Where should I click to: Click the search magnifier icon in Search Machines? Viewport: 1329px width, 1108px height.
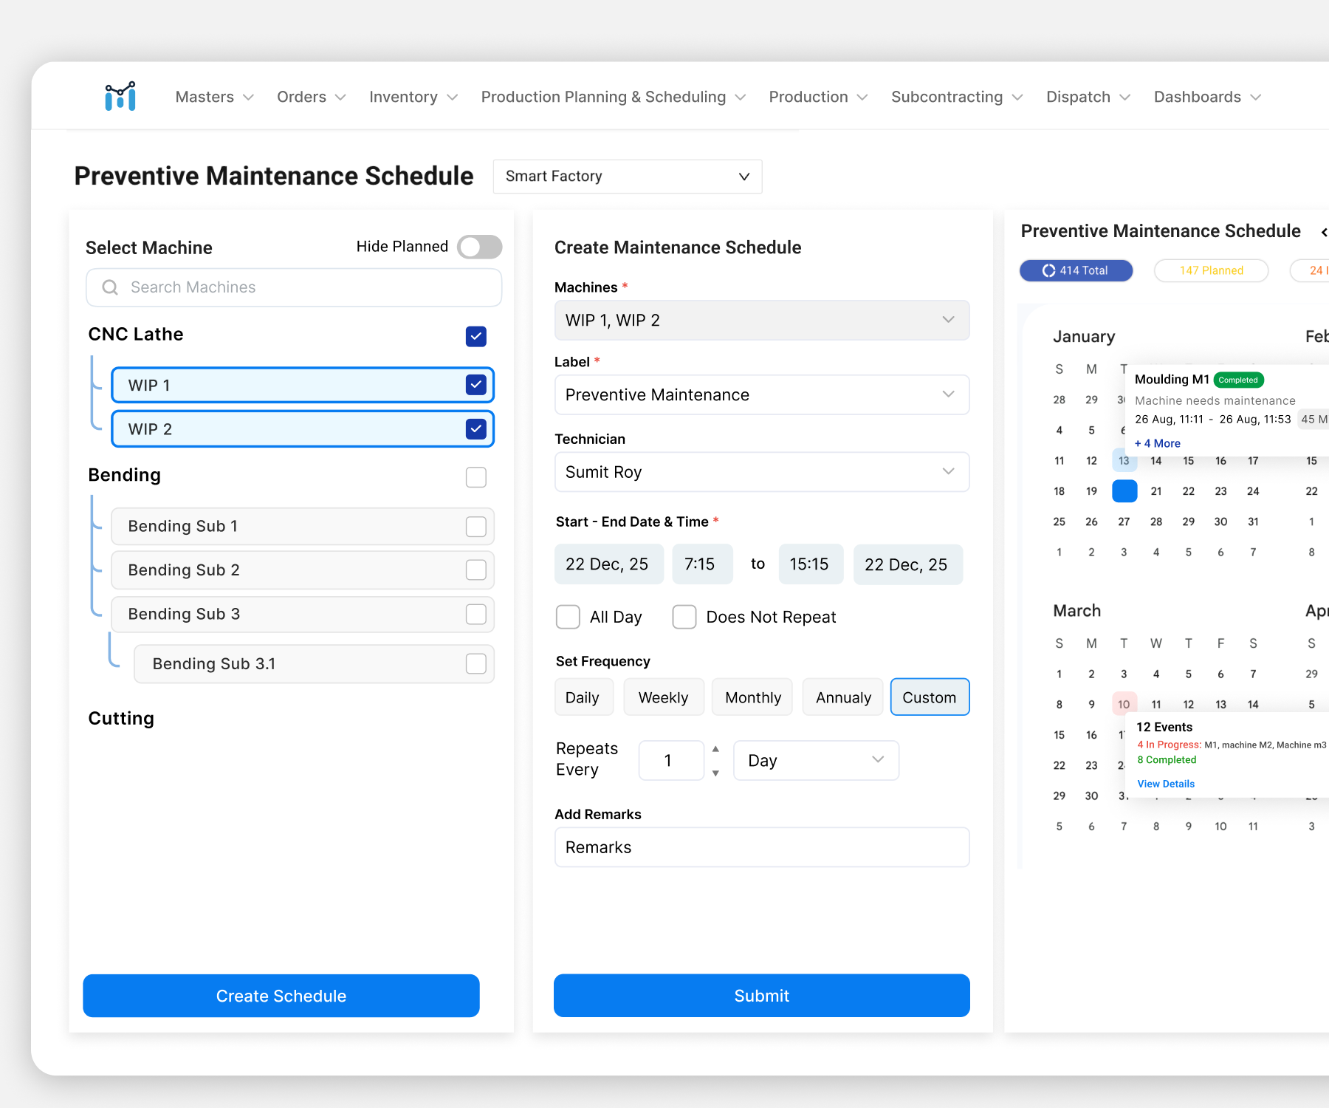pos(110,287)
